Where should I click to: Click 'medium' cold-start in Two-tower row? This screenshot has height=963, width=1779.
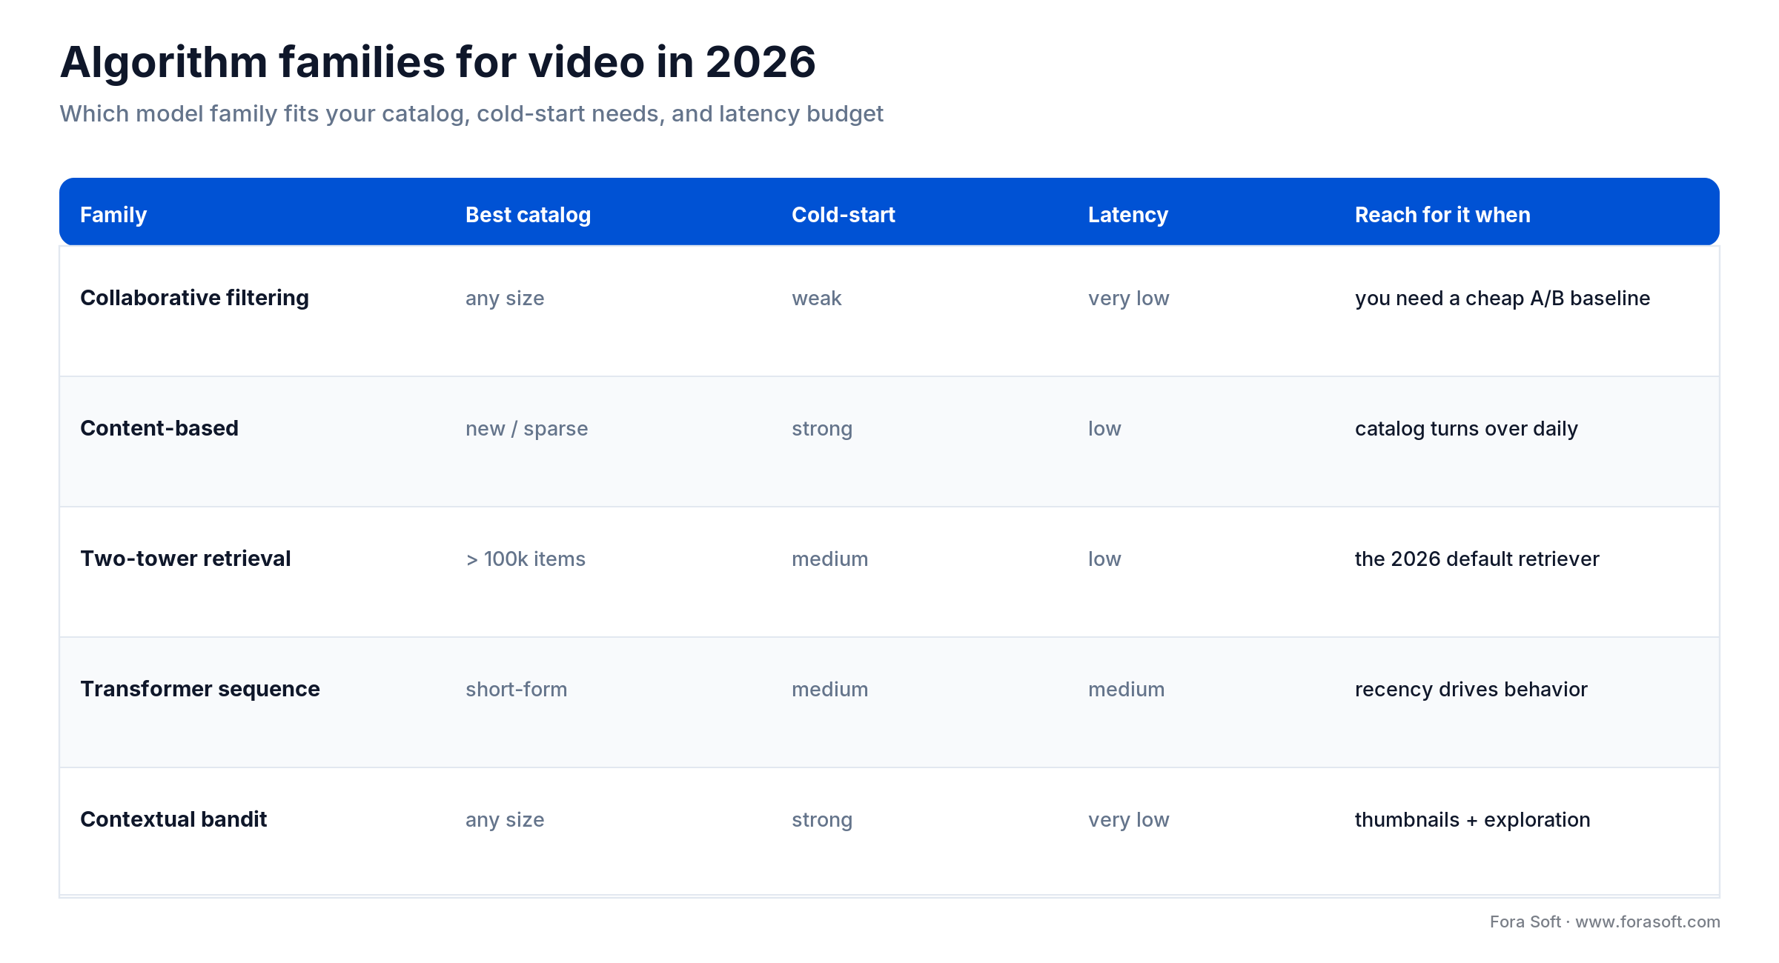(x=830, y=559)
